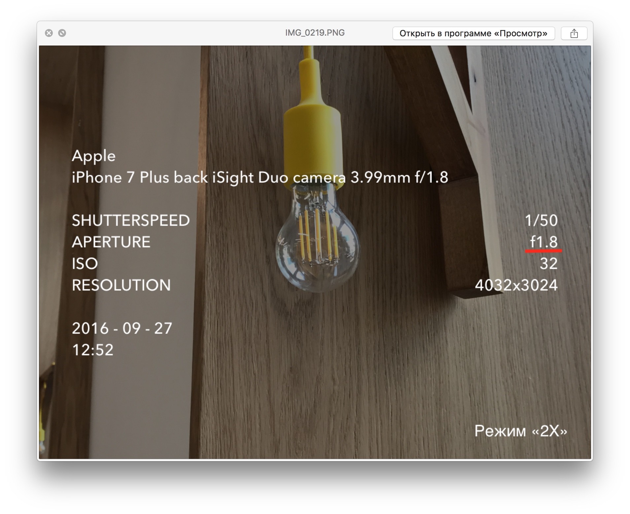Click the 1/50 shutter speed value
The image size is (630, 514).
tap(541, 220)
